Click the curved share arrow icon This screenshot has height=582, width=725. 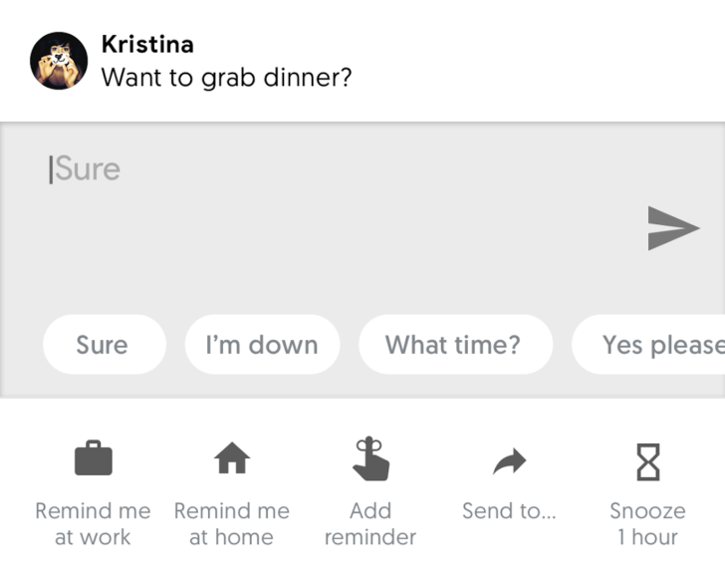point(509,460)
